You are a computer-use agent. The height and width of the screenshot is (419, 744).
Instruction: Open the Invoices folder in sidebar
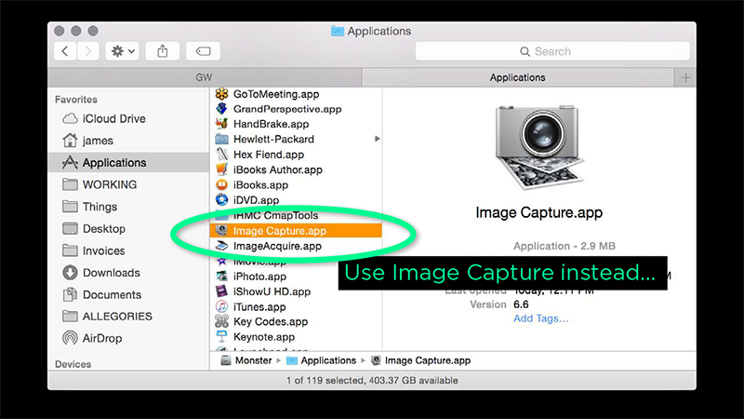pos(94,250)
